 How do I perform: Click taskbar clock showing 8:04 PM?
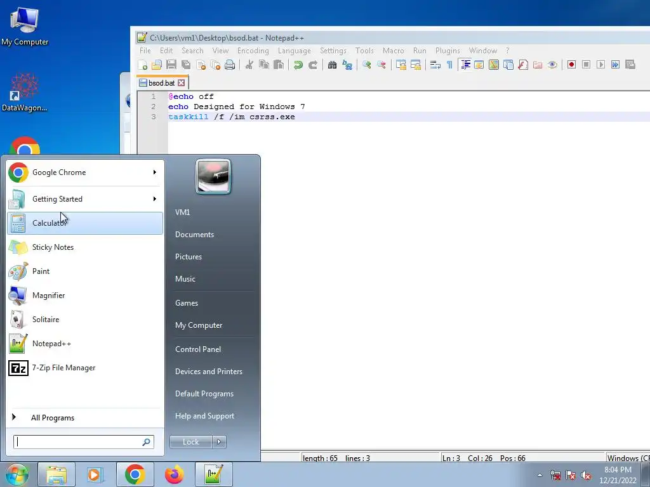point(618,475)
